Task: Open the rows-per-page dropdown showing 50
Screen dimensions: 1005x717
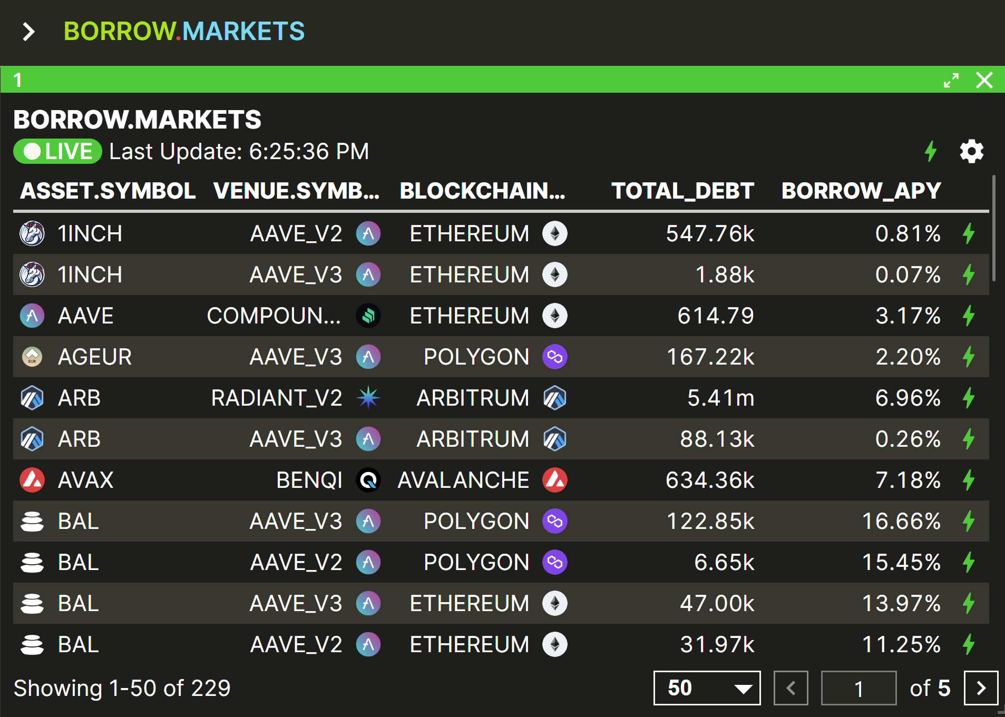Action: click(707, 688)
